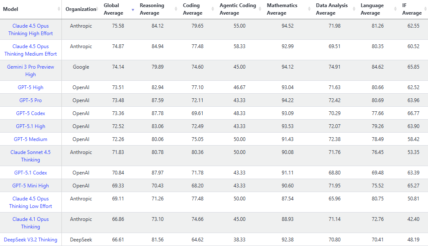Open the Claude Sonnet 4.5 Thinking link
The image size is (428, 246).
30,156
